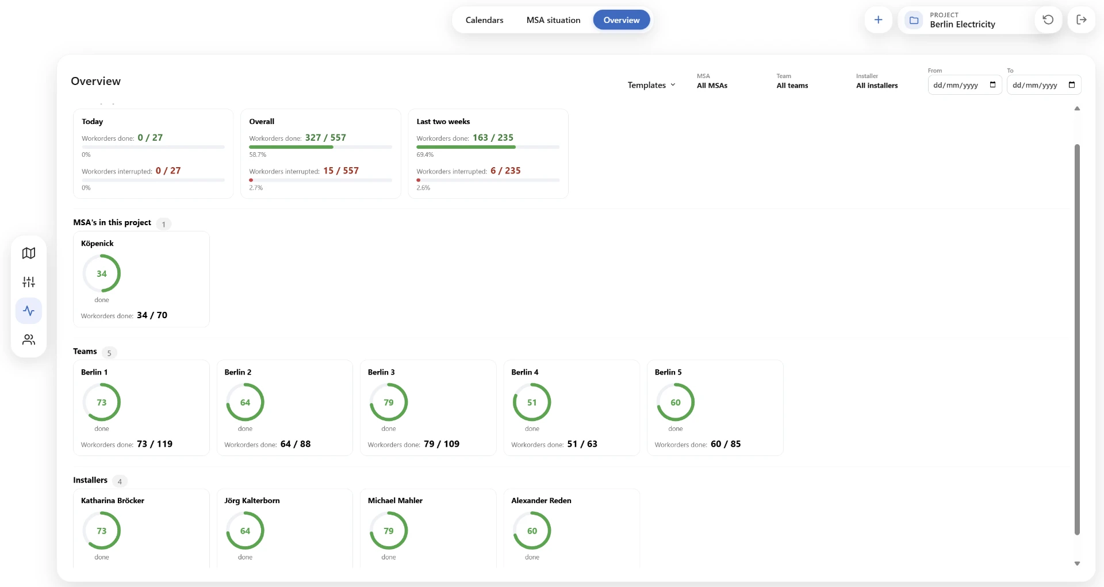Open the Berlin 2 team card
This screenshot has height=587, width=1104.
(285, 408)
